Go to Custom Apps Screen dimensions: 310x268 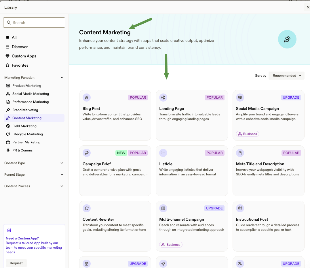click(x=24, y=56)
